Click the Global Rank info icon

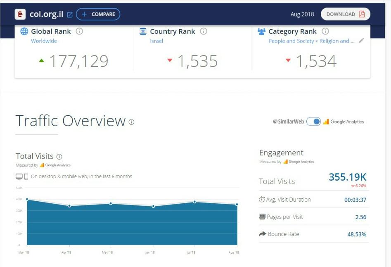pyautogui.click(x=79, y=31)
